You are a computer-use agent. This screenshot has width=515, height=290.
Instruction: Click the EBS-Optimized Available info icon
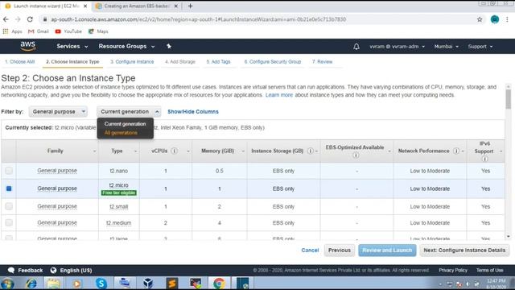pos(356,155)
